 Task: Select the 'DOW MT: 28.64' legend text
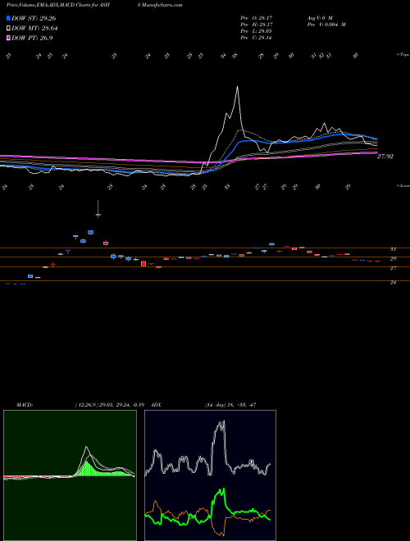(34, 29)
